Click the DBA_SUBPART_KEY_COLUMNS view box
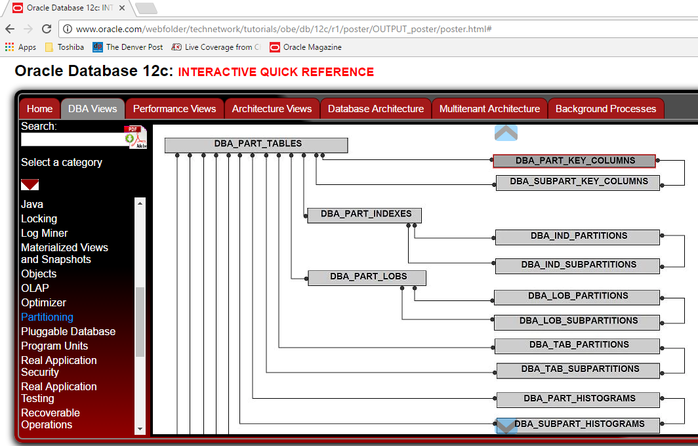Image resolution: width=698 pixels, height=446 pixels. pos(578,182)
